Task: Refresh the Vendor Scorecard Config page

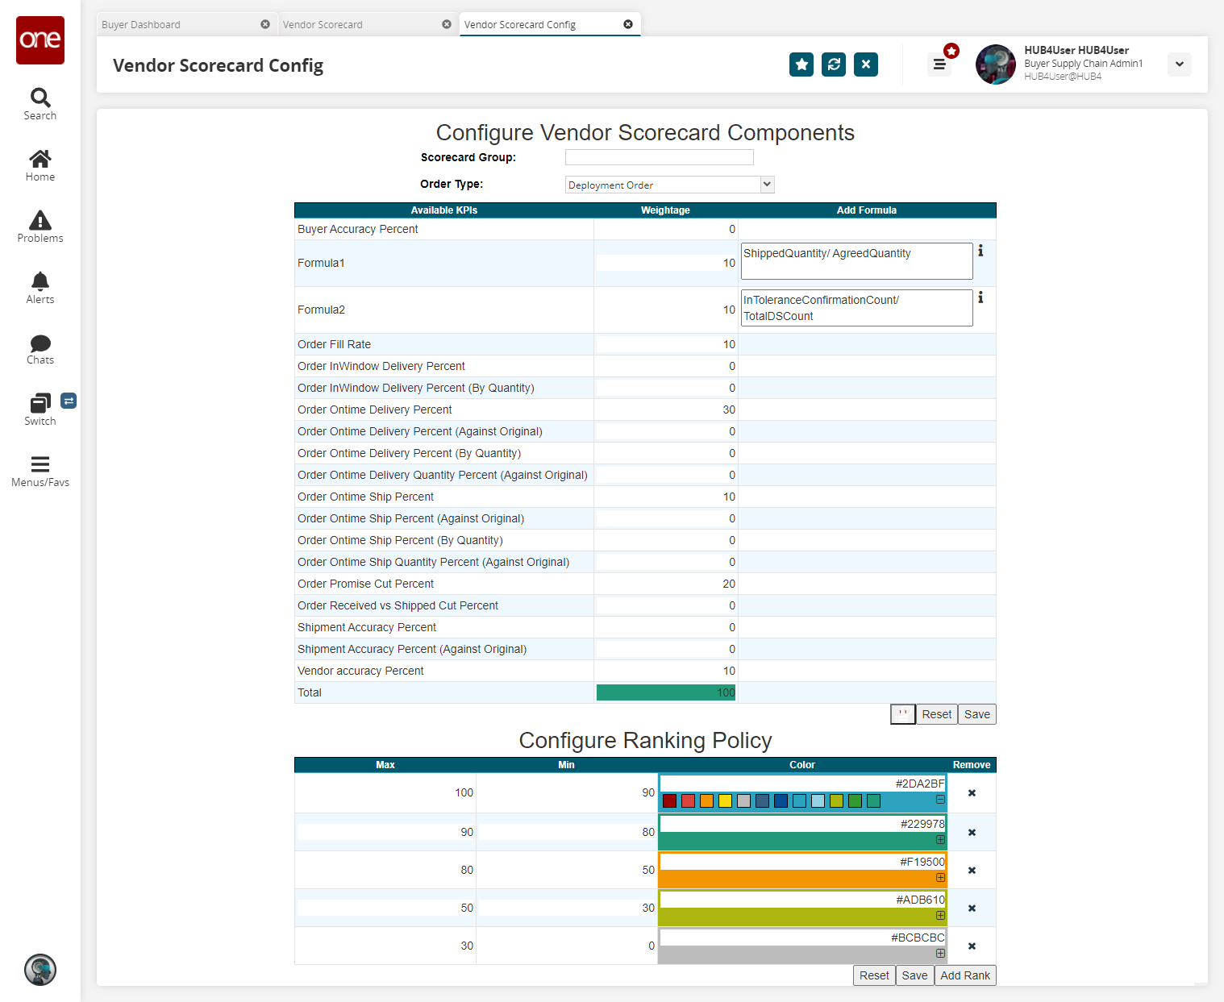Action: [834, 64]
